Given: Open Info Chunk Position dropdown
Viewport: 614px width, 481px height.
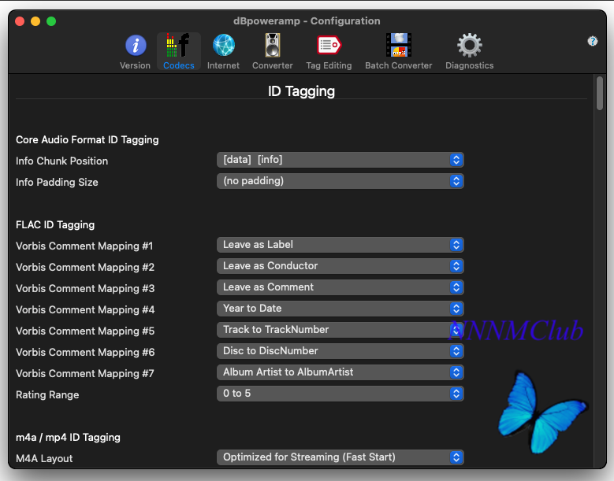Looking at the screenshot, I should point(340,160).
